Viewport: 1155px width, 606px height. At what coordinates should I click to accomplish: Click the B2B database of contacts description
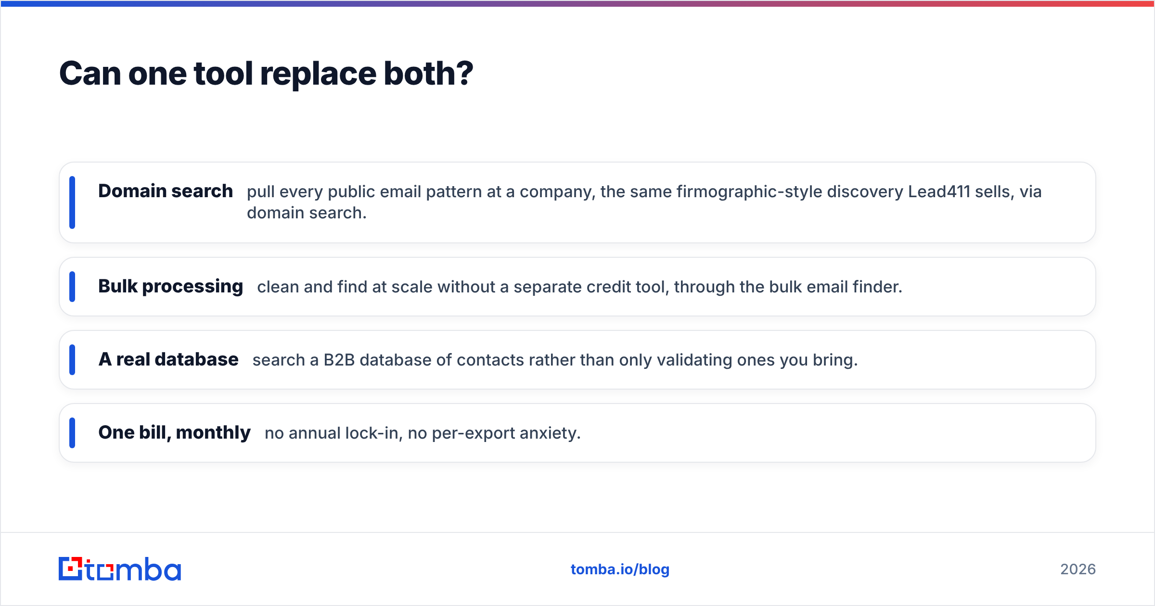555,360
